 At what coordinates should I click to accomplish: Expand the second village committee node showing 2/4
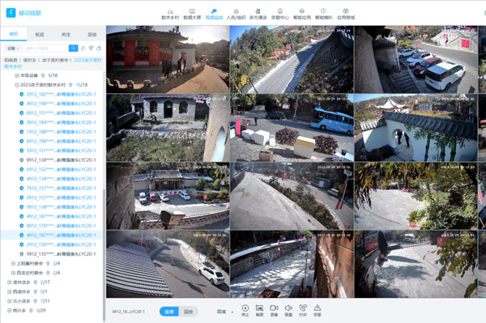tap(13, 273)
